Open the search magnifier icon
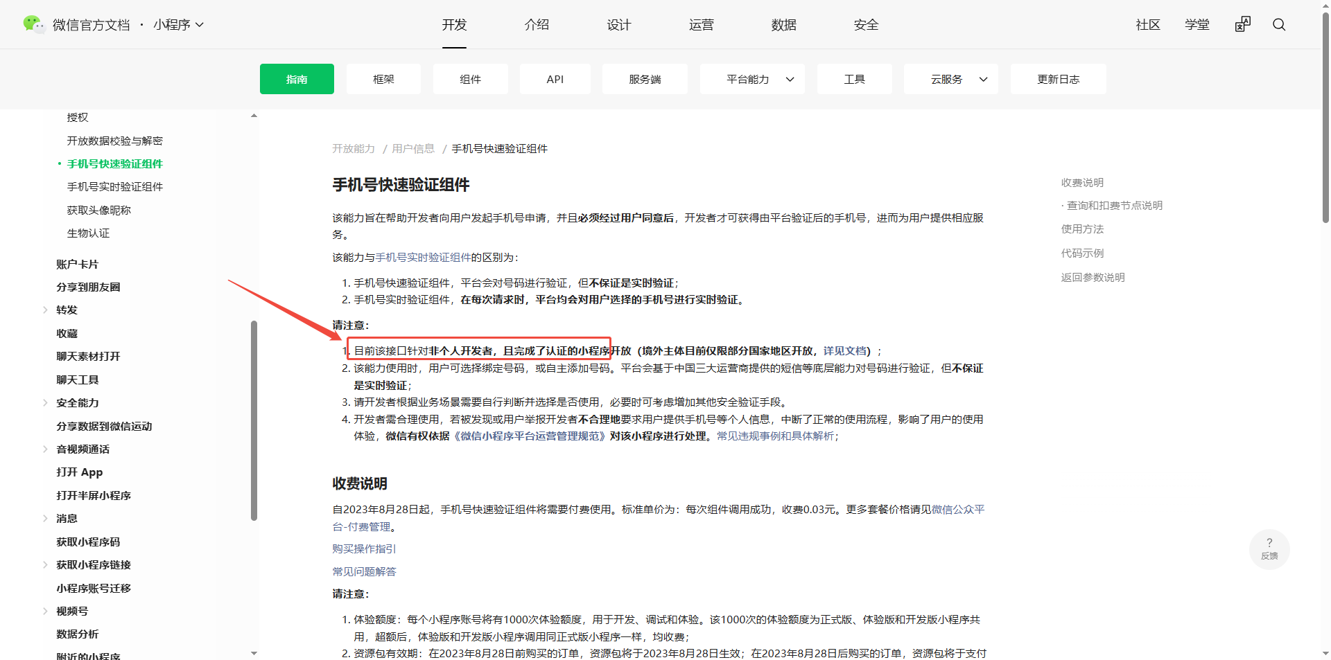Screen dimensions: 1331x660 click(1279, 24)
